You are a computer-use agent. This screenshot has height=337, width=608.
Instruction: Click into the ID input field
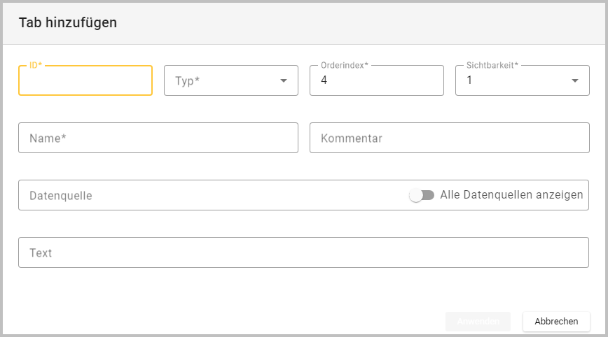point(85,81)
